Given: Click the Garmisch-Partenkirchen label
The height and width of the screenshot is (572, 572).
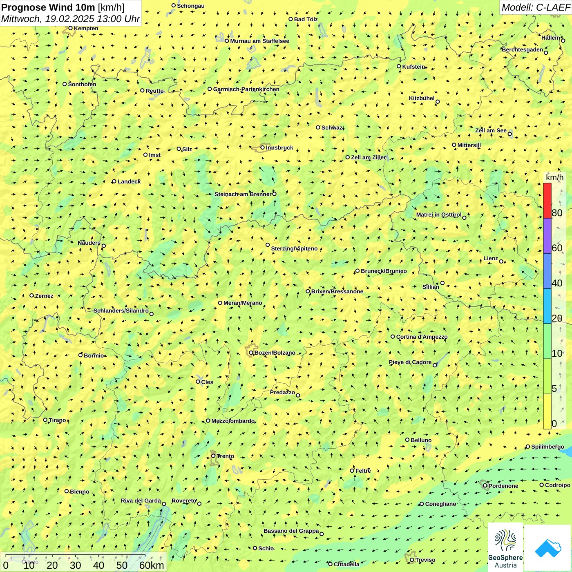Looking at the screenshot, I should tap(246, 89).
